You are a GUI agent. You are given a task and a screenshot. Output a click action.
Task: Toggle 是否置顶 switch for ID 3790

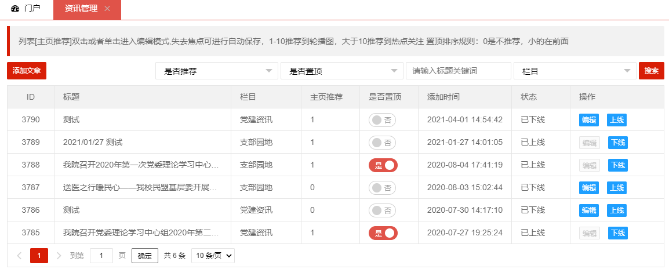[383, 120]
